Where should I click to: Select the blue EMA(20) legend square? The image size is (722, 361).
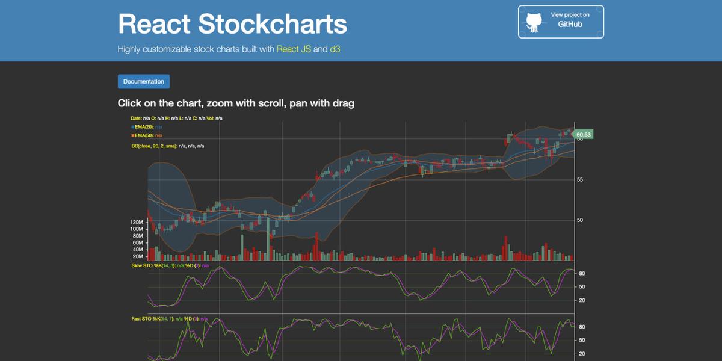click(x=134, y=128)
